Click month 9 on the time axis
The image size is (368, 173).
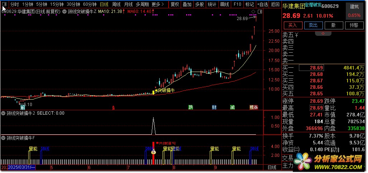(x=216, y=168)
